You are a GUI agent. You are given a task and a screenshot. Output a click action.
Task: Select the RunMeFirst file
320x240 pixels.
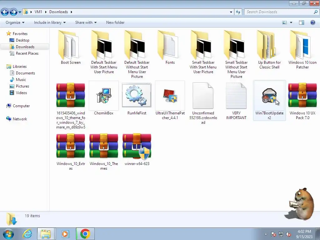(137, 98)
